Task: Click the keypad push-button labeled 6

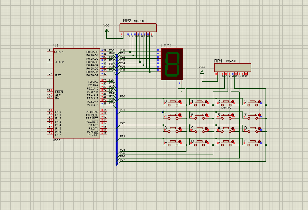Action: tap(226, 116)
